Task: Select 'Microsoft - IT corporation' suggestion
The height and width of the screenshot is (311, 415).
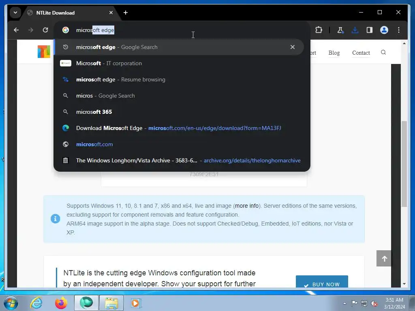Action: pyautogui.click(x=179, y=64)
